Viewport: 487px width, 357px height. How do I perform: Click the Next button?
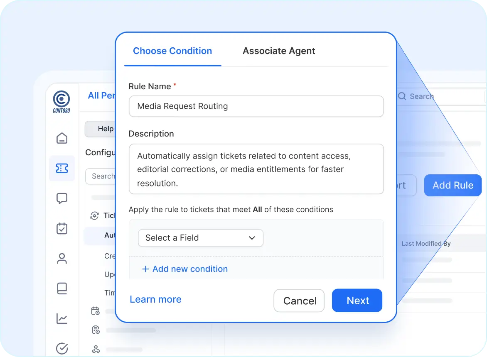pos(357,300)
